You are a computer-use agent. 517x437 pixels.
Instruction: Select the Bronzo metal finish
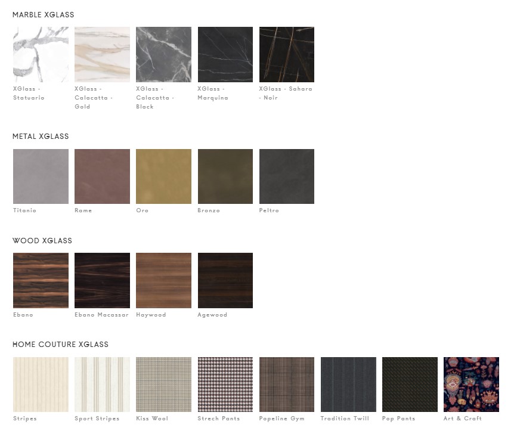point(225,176)
